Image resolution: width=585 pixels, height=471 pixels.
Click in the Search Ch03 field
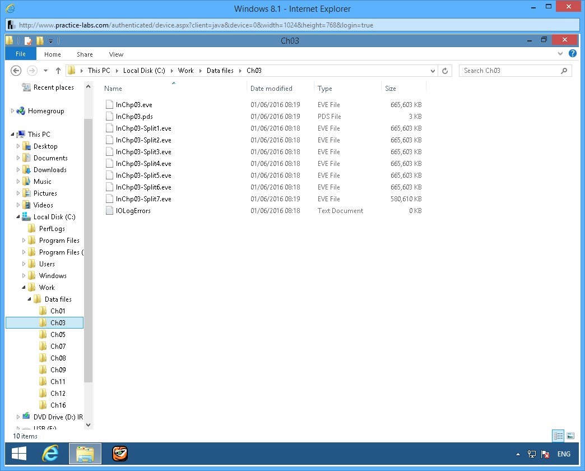[509, 71]
